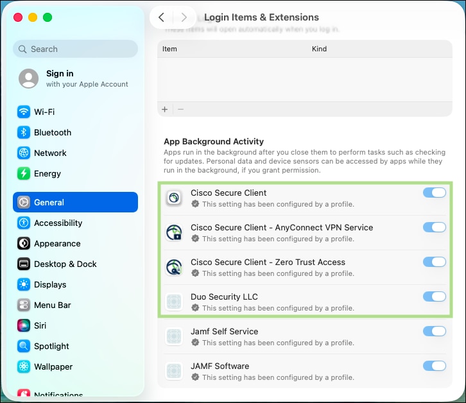Click the Jamf Self Service label
Viewport: 466px width, 403px height.
[225, 332]
